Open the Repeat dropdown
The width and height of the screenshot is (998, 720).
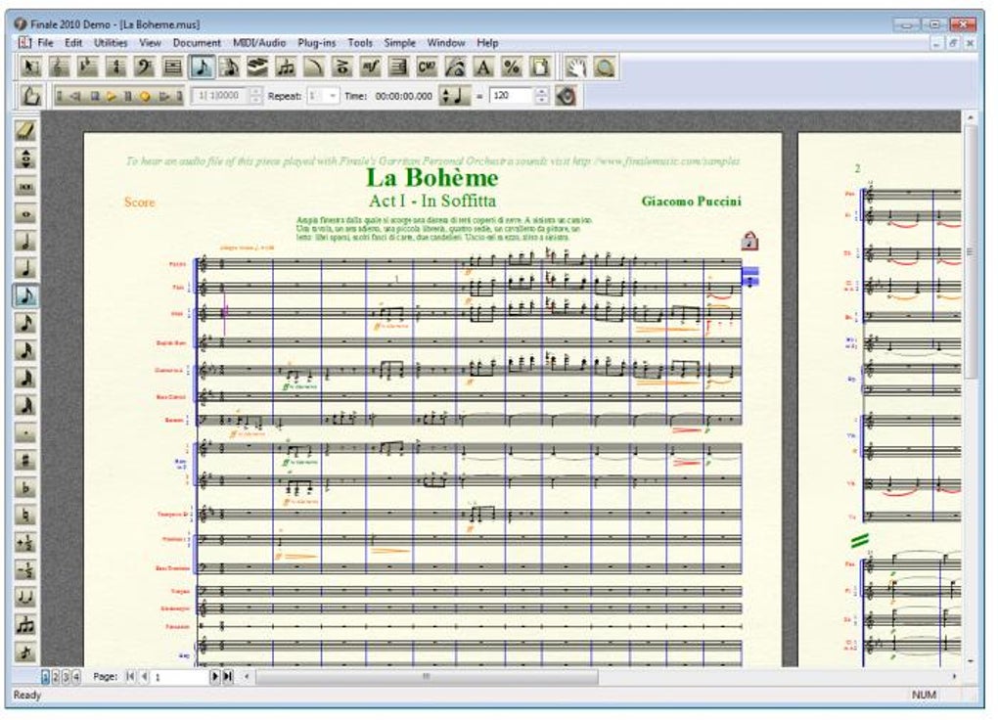tap(333, 96)
